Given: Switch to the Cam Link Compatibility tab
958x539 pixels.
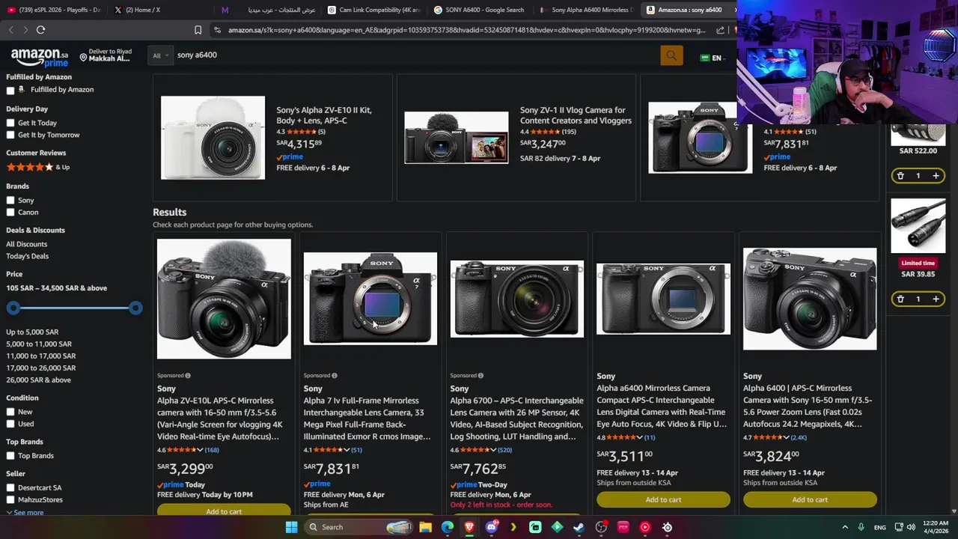Looking at the screenshot, I should click(374, 10).
